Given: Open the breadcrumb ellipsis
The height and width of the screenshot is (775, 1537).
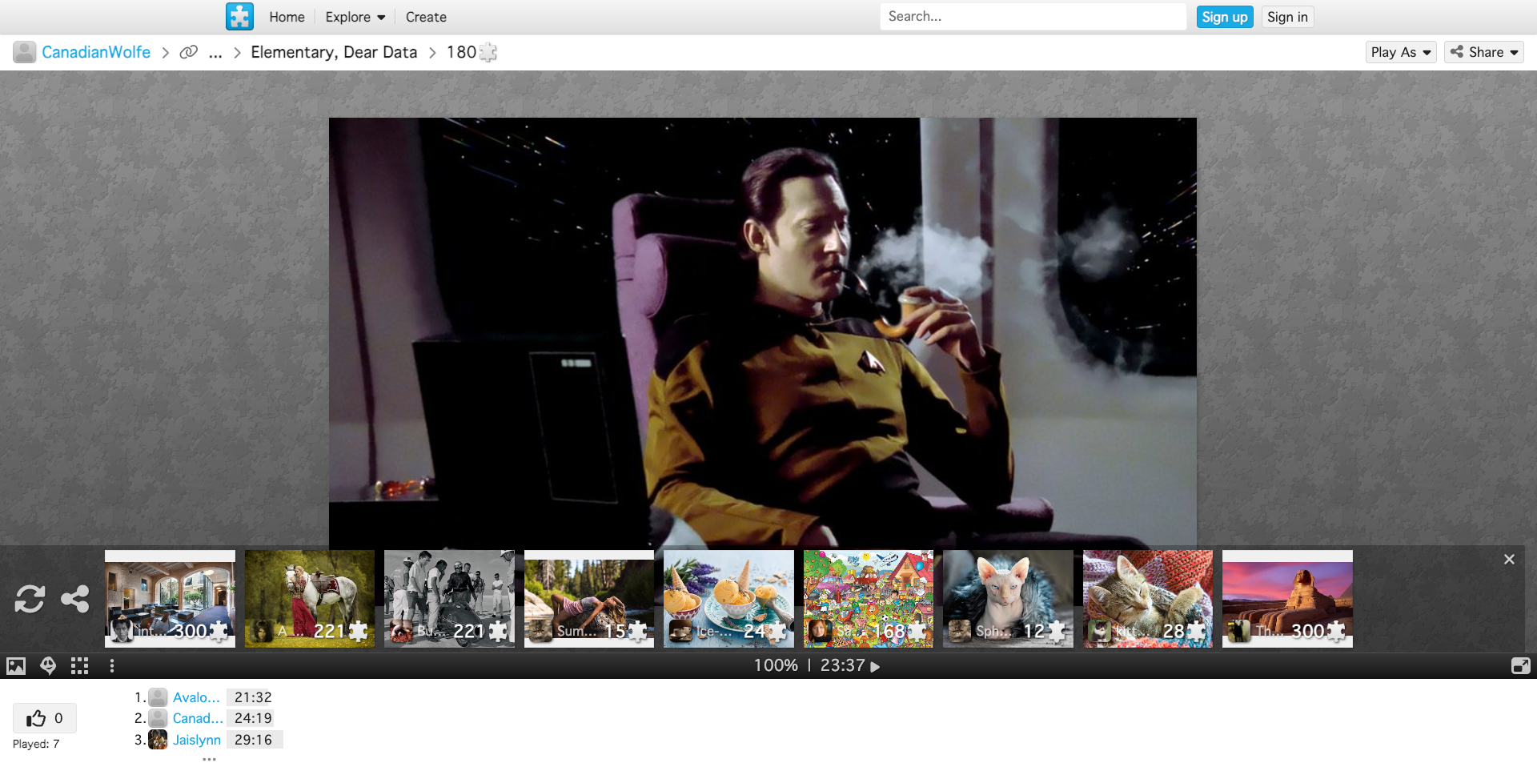Looking at the screenshot, I should point(215,53).
